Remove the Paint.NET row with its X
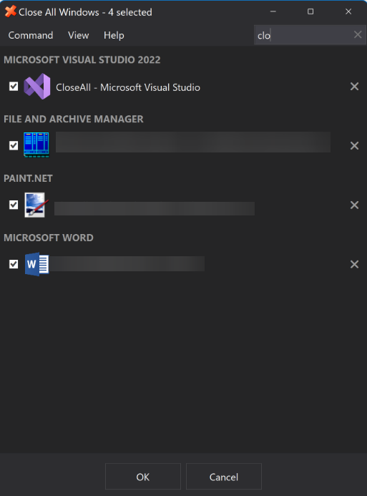The width and height of the screenshot is (367, 496). click(354, 205)
